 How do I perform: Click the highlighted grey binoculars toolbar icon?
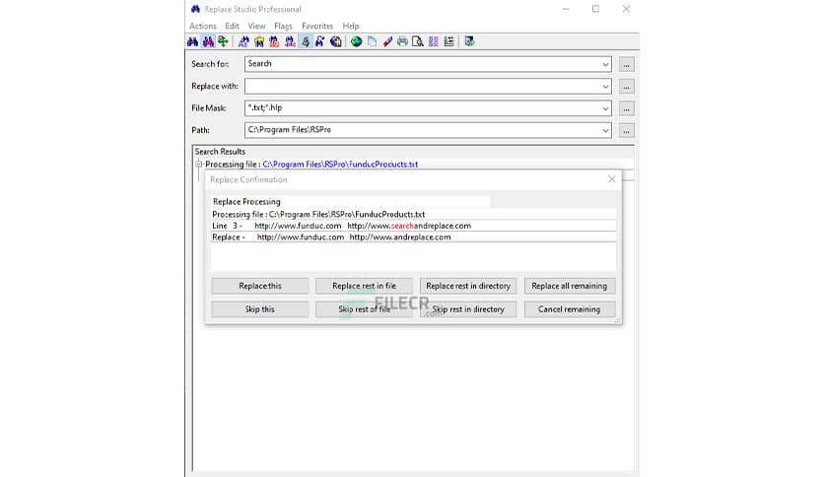306,41
